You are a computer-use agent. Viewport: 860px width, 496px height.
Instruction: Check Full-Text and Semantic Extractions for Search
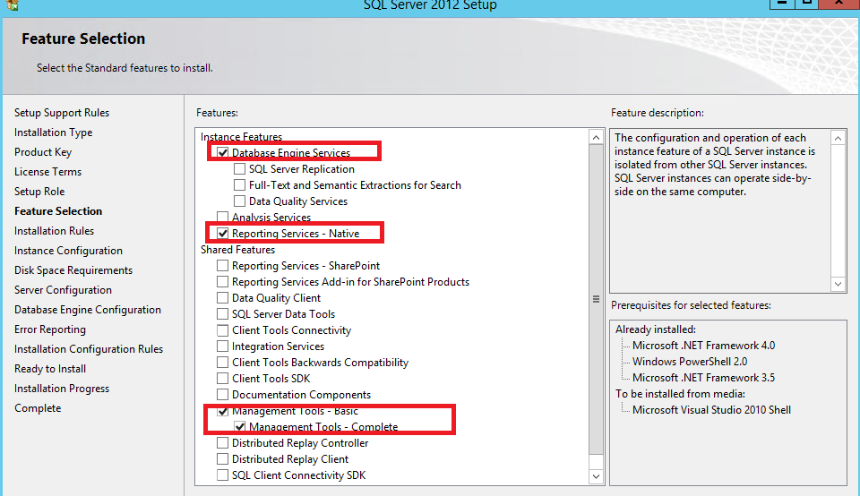point(240,185)
